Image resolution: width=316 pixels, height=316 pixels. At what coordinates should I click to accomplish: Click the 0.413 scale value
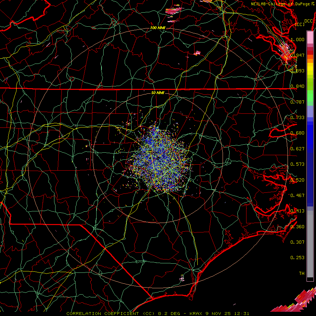click(297, 211)
